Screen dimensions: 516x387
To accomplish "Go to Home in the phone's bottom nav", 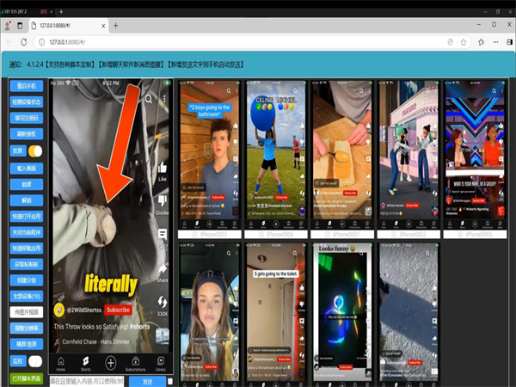I will pyautogui.click(x=60, y=361).
